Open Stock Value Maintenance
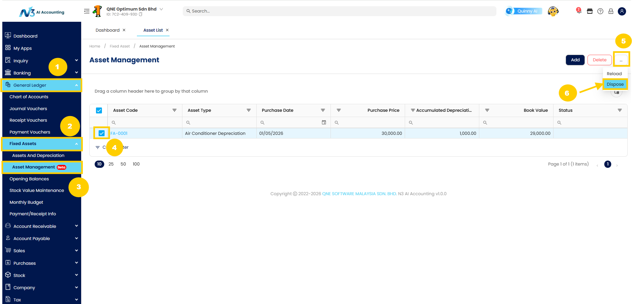632x304 pixels. (37, 190)
